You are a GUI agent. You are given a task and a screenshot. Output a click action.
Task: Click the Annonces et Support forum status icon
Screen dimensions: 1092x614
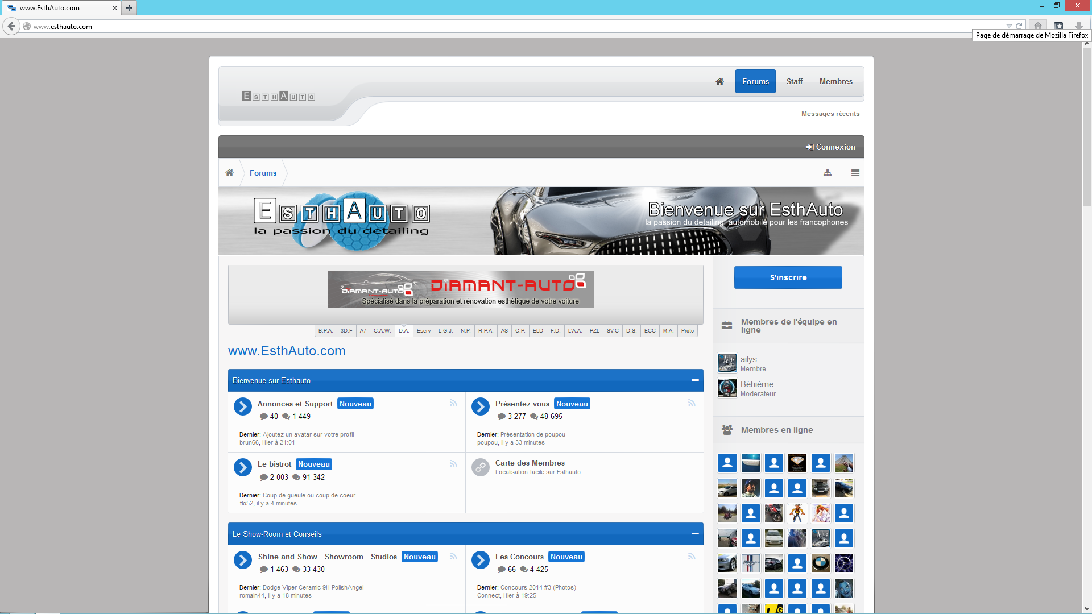pyautogui.click(x=243, y=406)
